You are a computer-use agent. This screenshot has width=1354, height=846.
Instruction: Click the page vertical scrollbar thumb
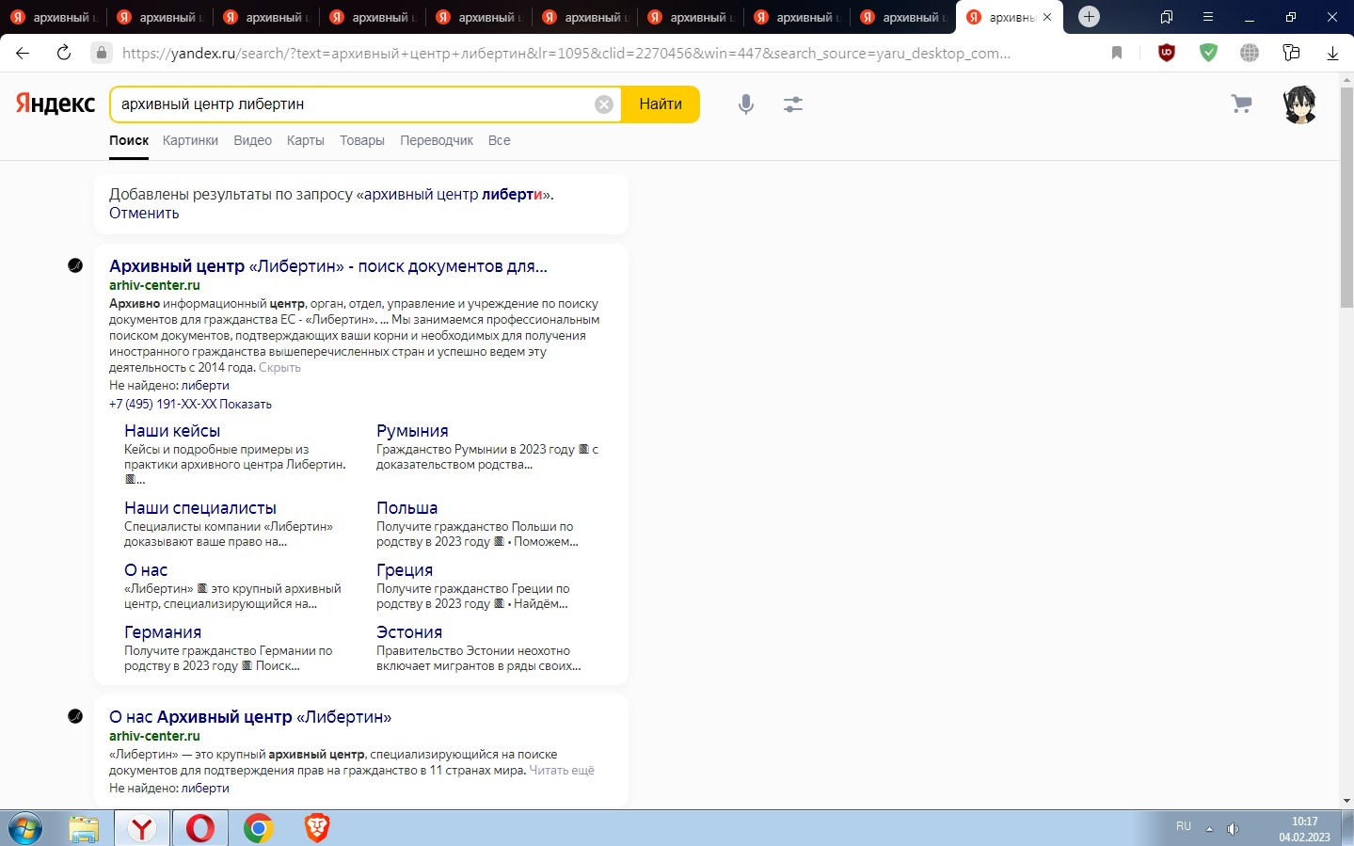[x=1346, y=196]
